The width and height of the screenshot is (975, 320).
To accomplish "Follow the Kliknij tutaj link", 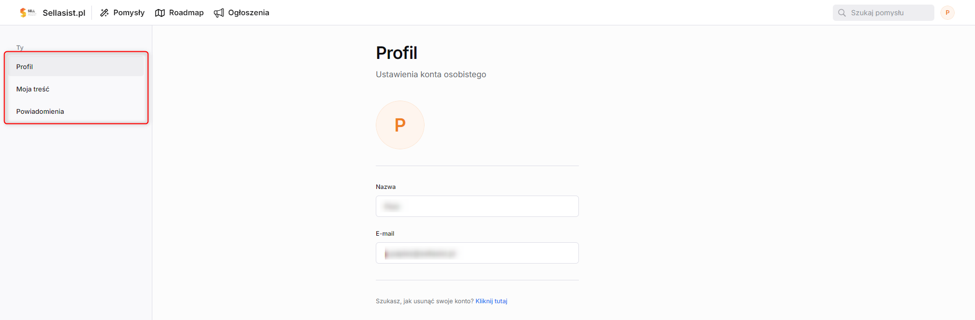I will 492,301.
